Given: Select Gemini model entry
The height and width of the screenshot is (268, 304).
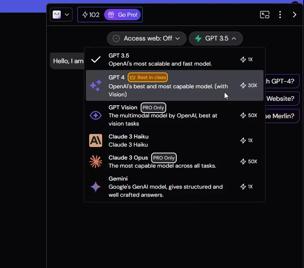Looking at the screenshot, I should [x=174, y=187].
